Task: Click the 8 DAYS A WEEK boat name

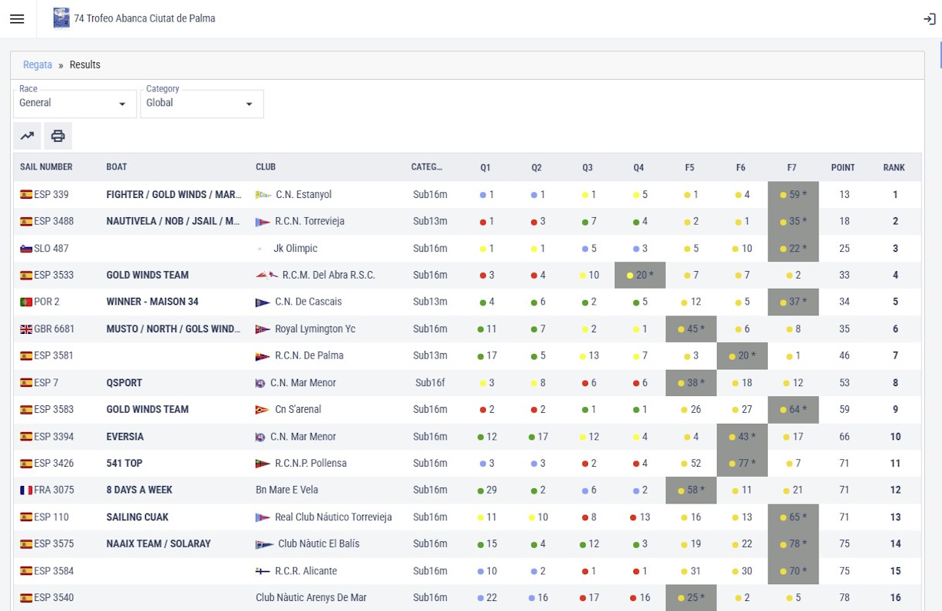Action: point(139,490)
